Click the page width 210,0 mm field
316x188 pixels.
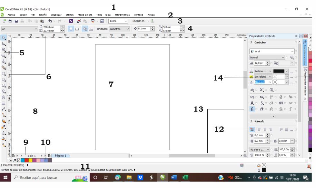pos(52,27)
